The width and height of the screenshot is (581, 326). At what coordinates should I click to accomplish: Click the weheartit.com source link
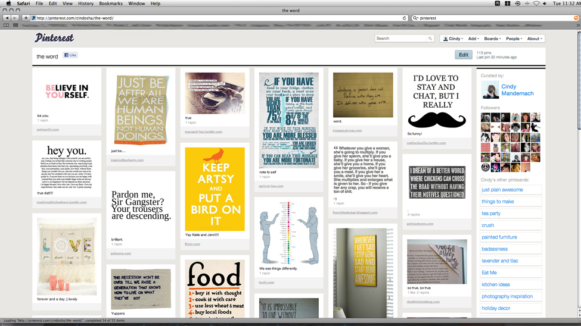tap(48, 130)
